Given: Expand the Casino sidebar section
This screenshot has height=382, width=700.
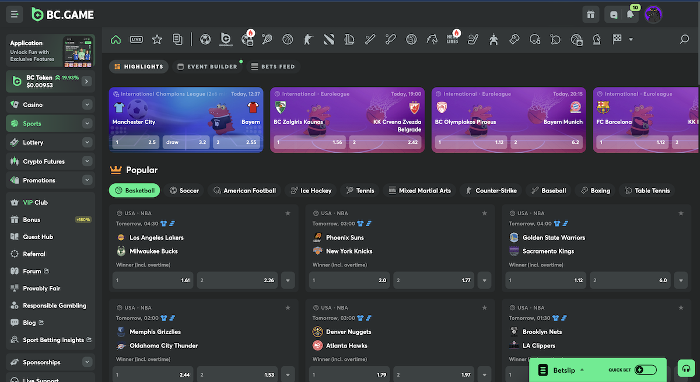Looking at the screenshot, I should [87, 105].
